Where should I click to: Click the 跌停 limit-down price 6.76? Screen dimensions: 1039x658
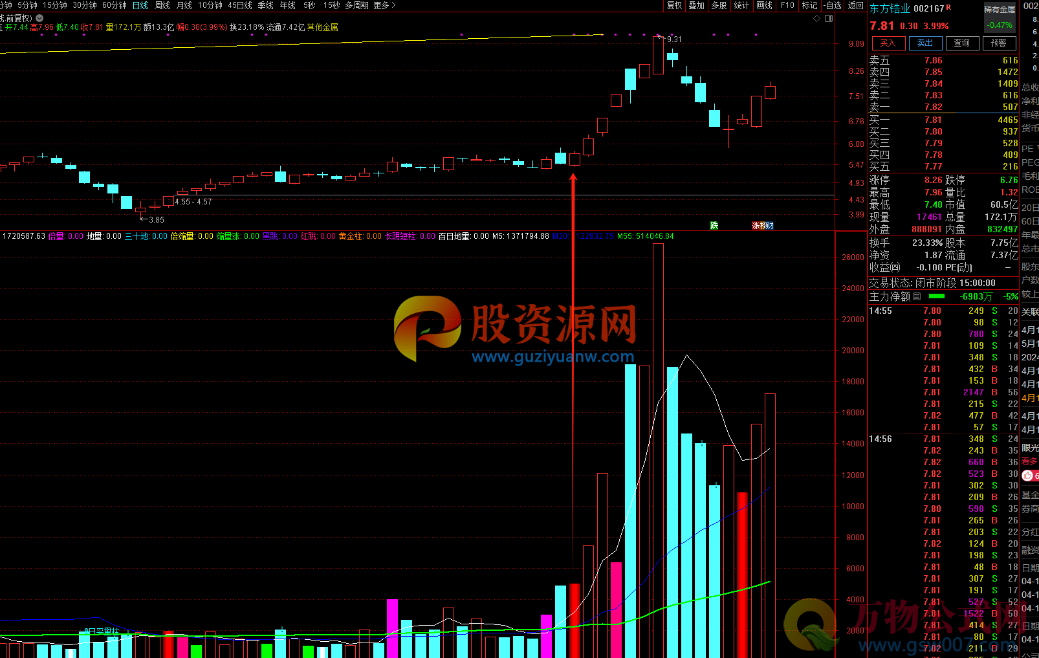1009,180
